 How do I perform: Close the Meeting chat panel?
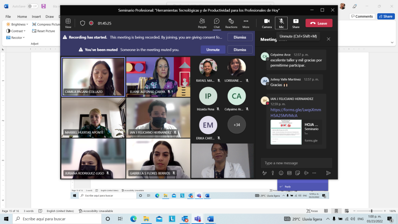328,39
